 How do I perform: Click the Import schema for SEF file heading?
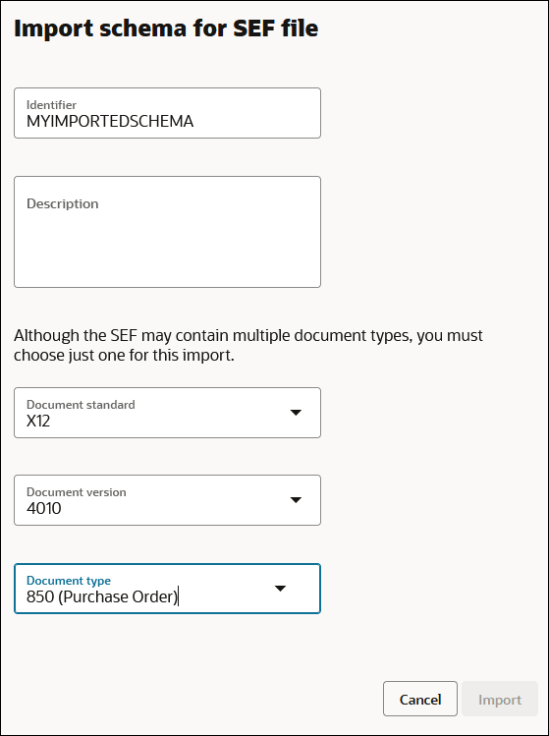[x=166, y=28]
